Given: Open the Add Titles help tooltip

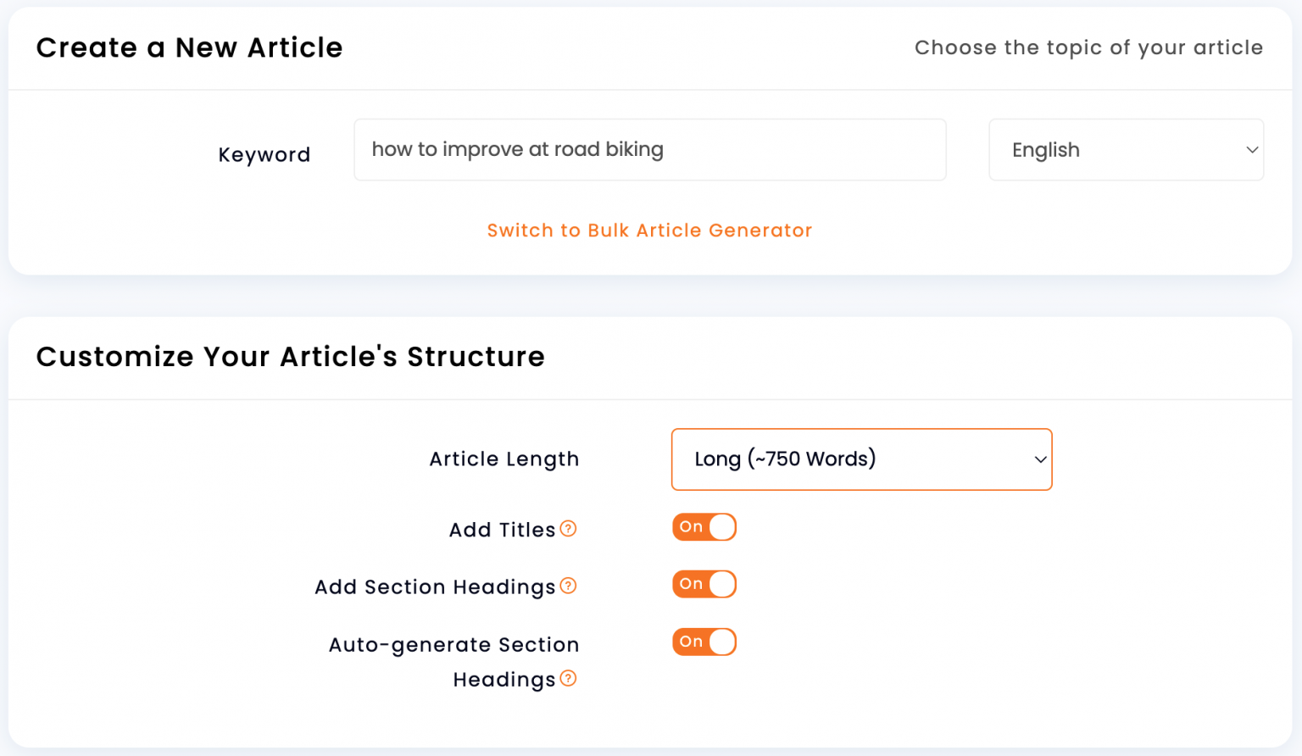Looking at the screenshot, I should pos(569,529).
